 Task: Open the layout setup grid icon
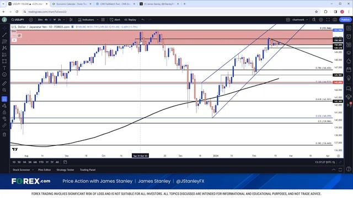(x=288, y=20)
